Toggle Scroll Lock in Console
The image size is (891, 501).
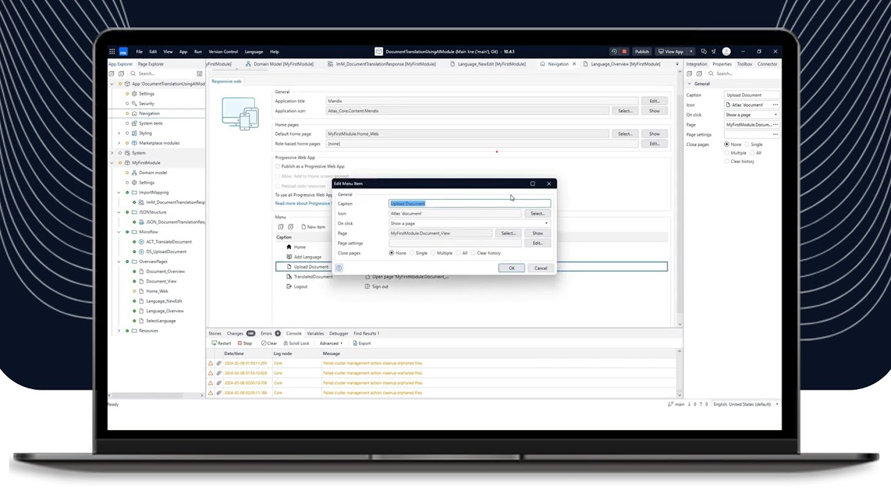coord(296,343)
